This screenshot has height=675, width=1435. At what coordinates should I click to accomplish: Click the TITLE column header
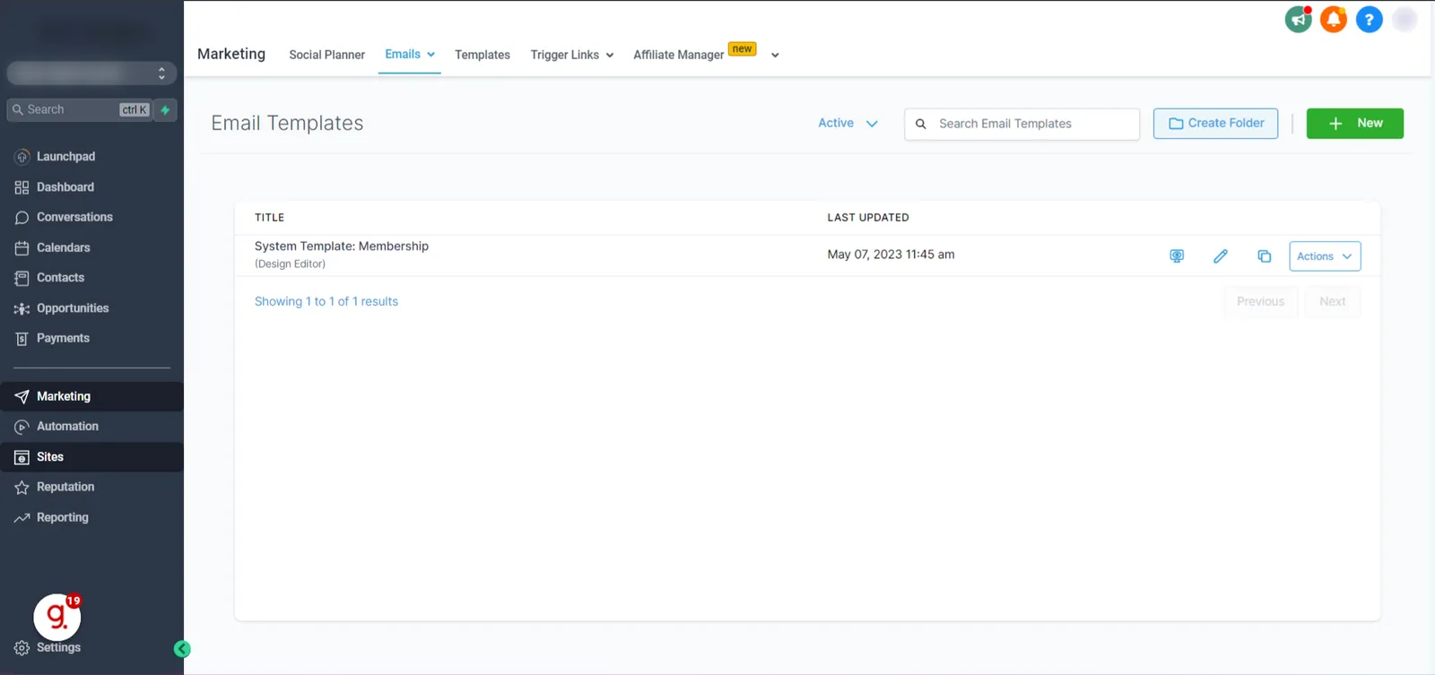269,217
